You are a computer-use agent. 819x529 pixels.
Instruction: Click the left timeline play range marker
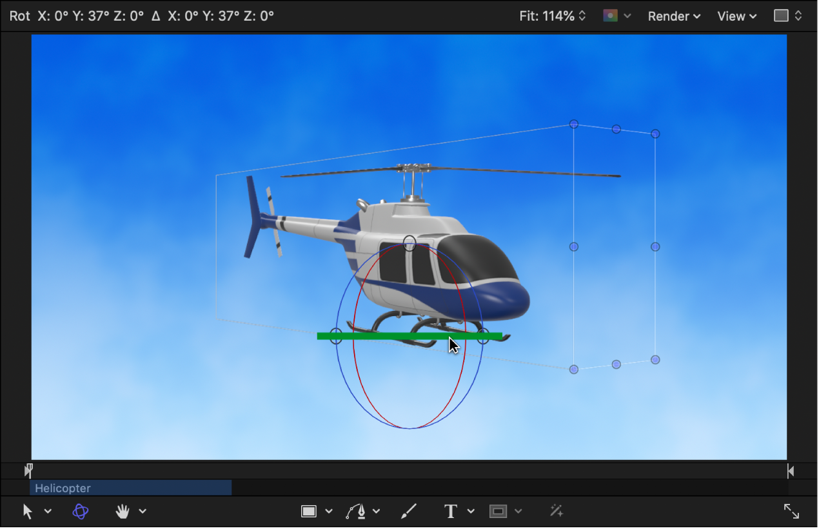tap(28, 470)
